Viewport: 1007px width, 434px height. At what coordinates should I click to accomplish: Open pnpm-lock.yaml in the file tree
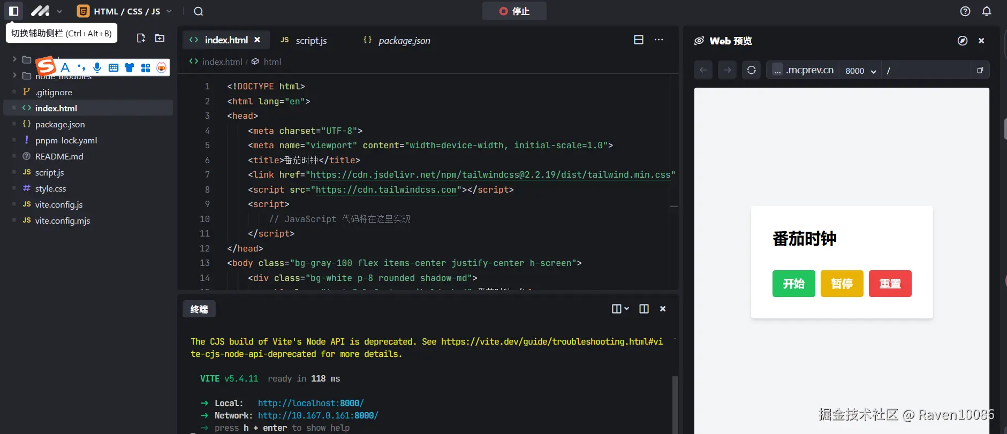(66, 140)
